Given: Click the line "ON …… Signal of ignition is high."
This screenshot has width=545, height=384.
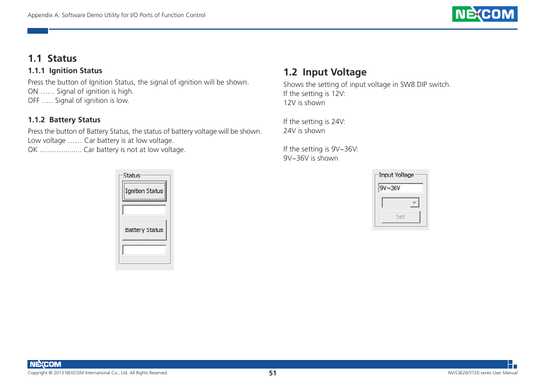Looking at the screenshot, I should click(81, 91).
